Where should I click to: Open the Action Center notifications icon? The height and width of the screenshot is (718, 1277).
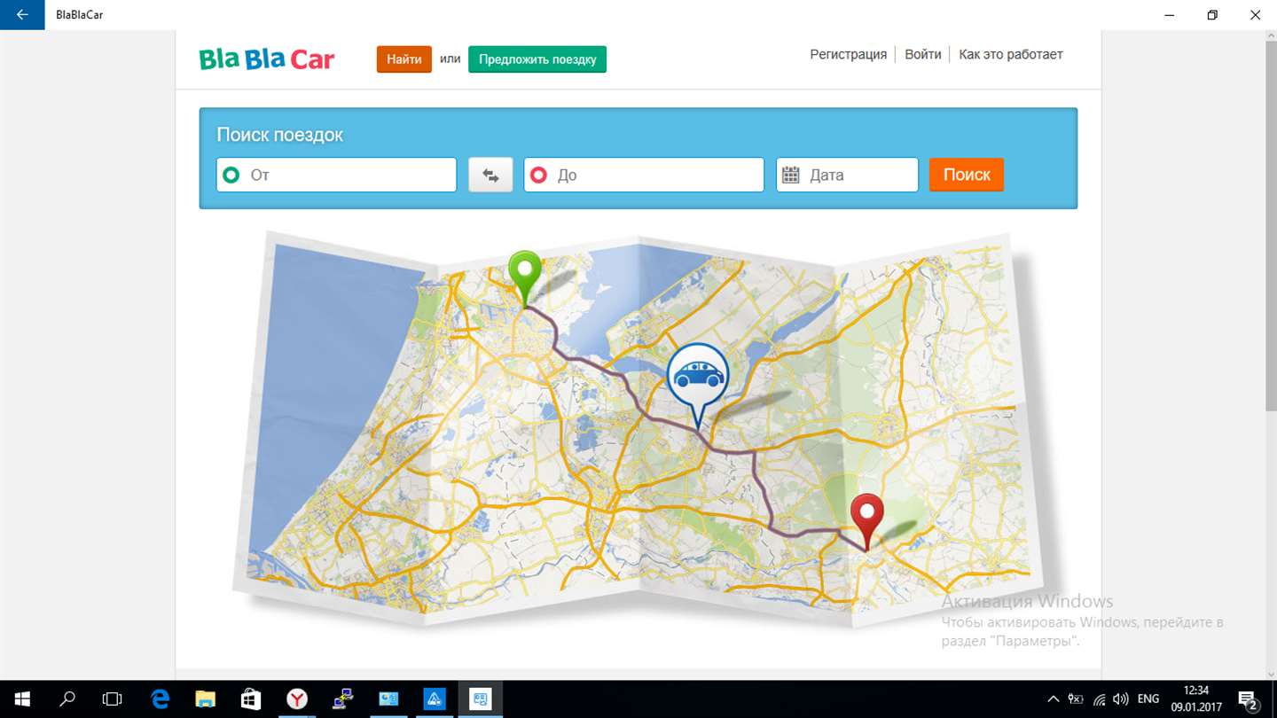pos(1248,699)
